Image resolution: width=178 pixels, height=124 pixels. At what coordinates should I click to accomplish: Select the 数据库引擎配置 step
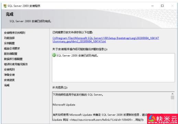[x=13, y=59]
